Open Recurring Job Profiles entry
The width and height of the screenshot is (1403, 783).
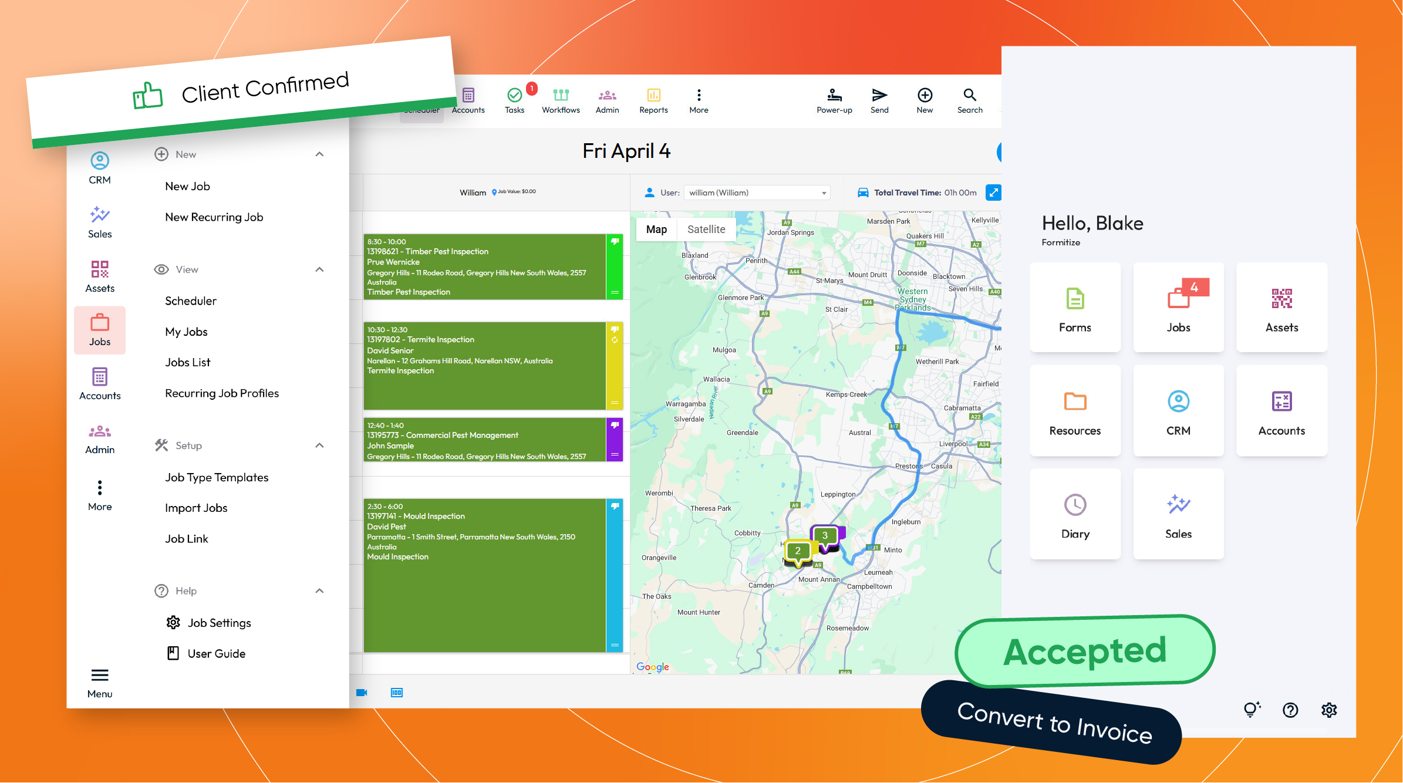coord(221,393)
